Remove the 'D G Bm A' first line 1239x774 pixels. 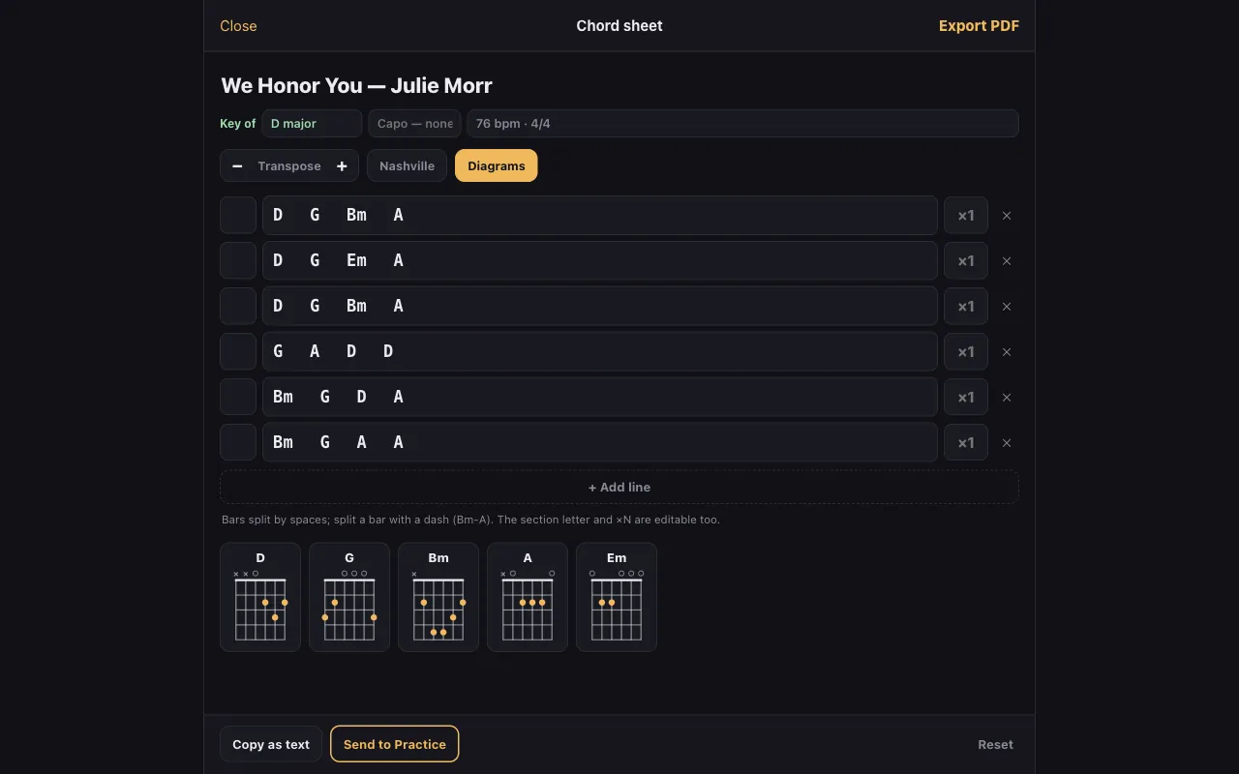[1007, 216]
